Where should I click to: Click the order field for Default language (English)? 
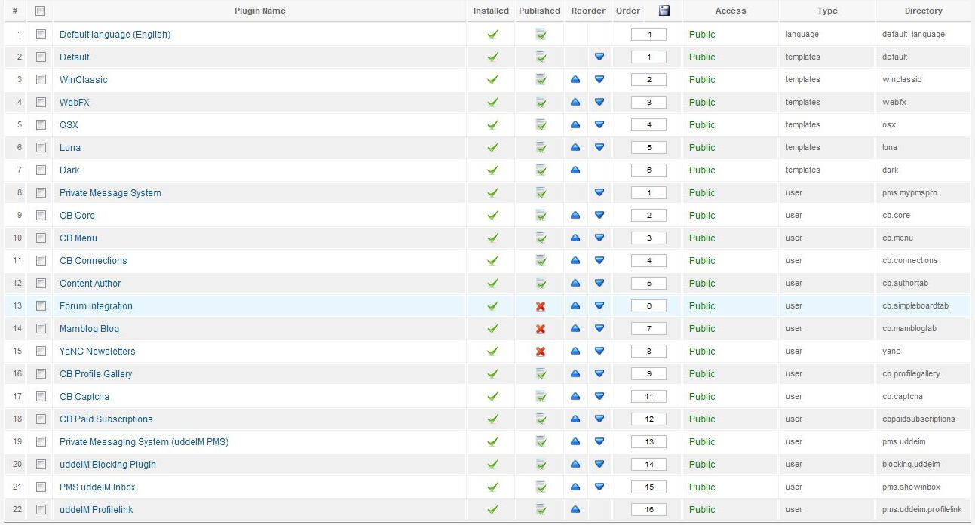coord(648,35)
